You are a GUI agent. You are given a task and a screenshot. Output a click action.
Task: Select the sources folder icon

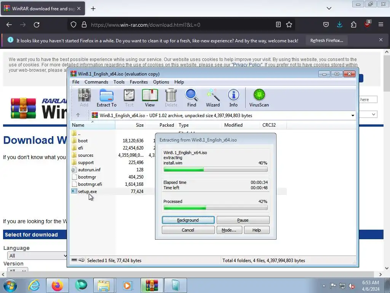(x=74, y=155)
